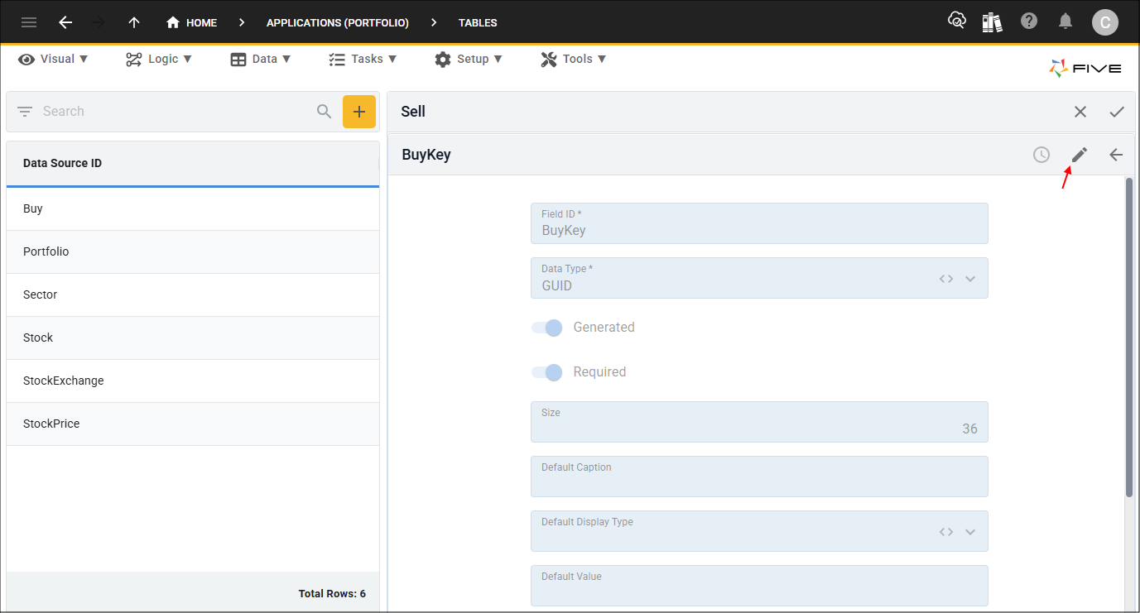This screenshot has width=1140, height=613.
Task: Open the Default Display Type dropdown arrow
Action: point(970,532)
